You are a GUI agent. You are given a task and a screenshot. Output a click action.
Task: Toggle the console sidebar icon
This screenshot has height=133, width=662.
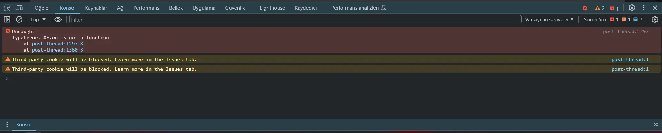tap(7, 20)
